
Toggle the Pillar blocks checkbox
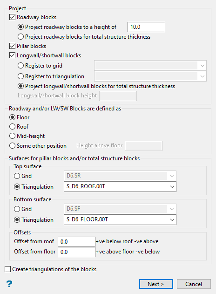[12, 46]
